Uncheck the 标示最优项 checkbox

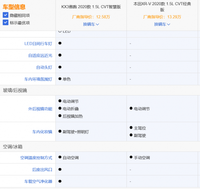6,22
